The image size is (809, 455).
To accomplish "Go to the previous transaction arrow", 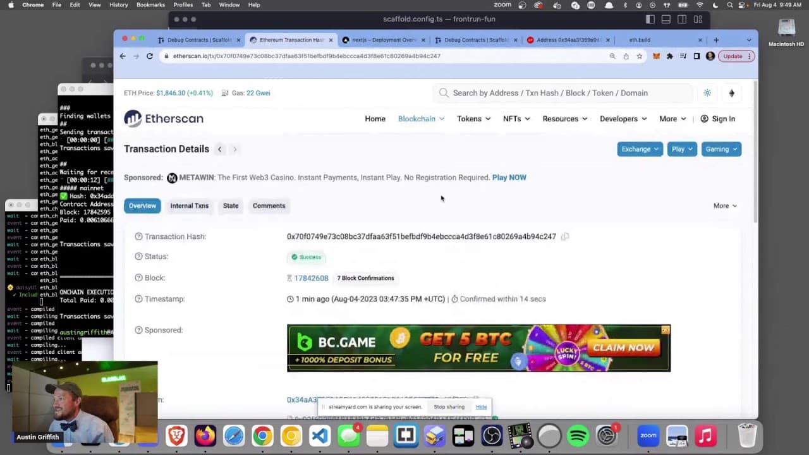I will [x=219, y=149].
